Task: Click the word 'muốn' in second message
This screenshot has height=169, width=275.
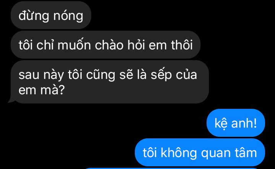Action: 74,45
